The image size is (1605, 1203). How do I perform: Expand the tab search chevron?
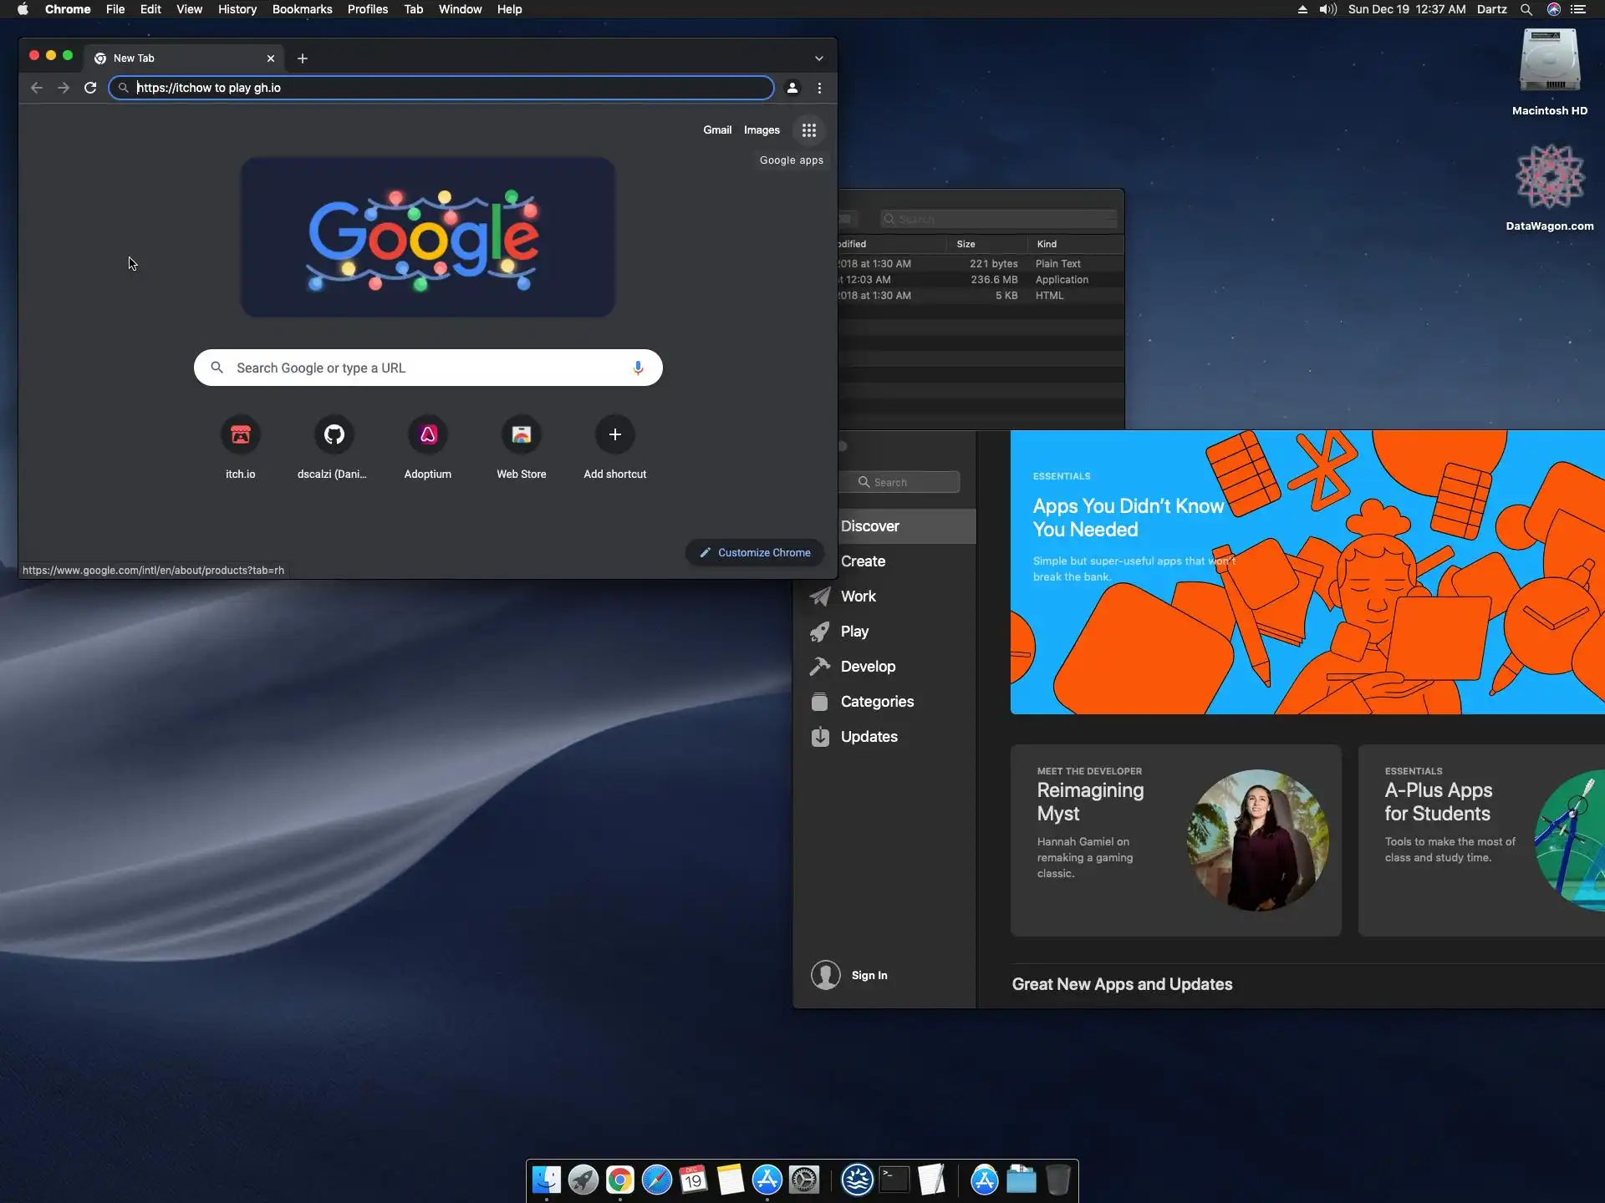(x=818, y=58)
